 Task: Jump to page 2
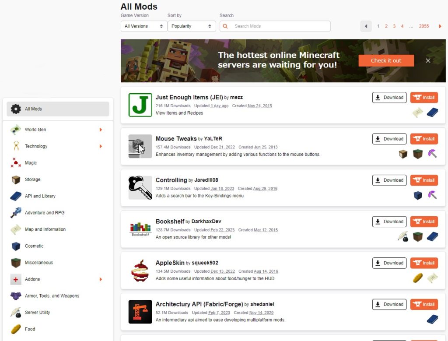click(386, 26)
